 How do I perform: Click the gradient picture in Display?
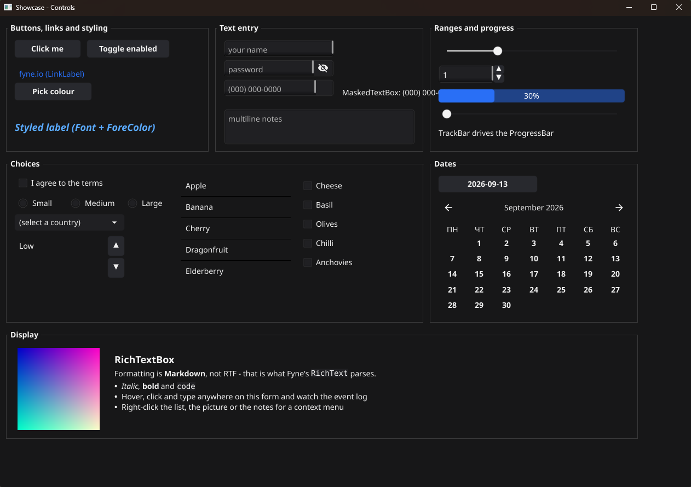click(59, 389)
